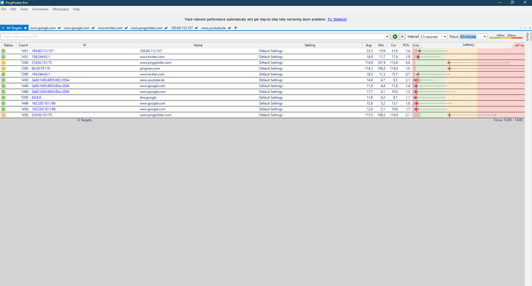
Task: Click IP link 66.39.79.119
Action: (x=40, y=69)
